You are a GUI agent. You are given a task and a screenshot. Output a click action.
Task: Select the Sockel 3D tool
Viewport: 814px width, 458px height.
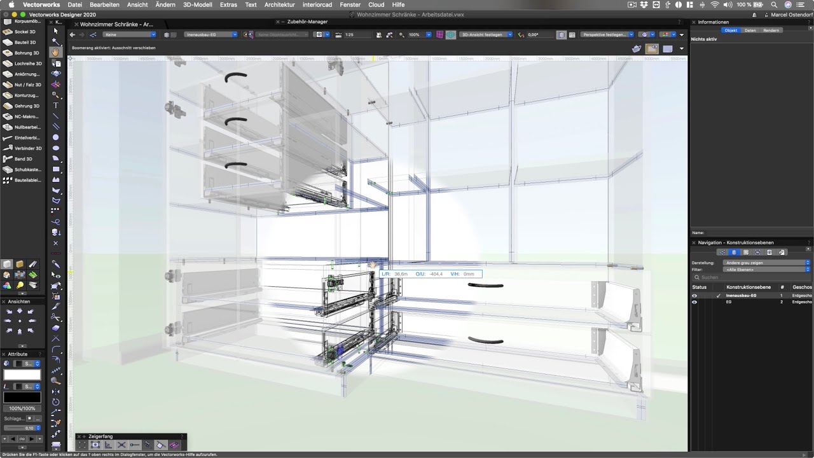click(23, 31)
